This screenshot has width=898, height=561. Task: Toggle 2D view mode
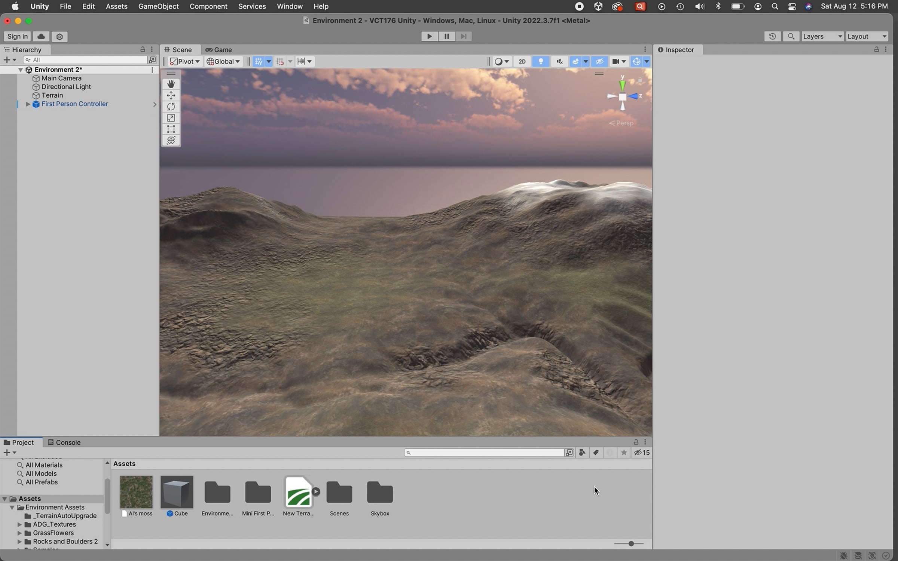click(x=522, y=61)
